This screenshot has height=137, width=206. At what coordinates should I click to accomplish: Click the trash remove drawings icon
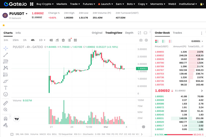click(x=63, y=40)
